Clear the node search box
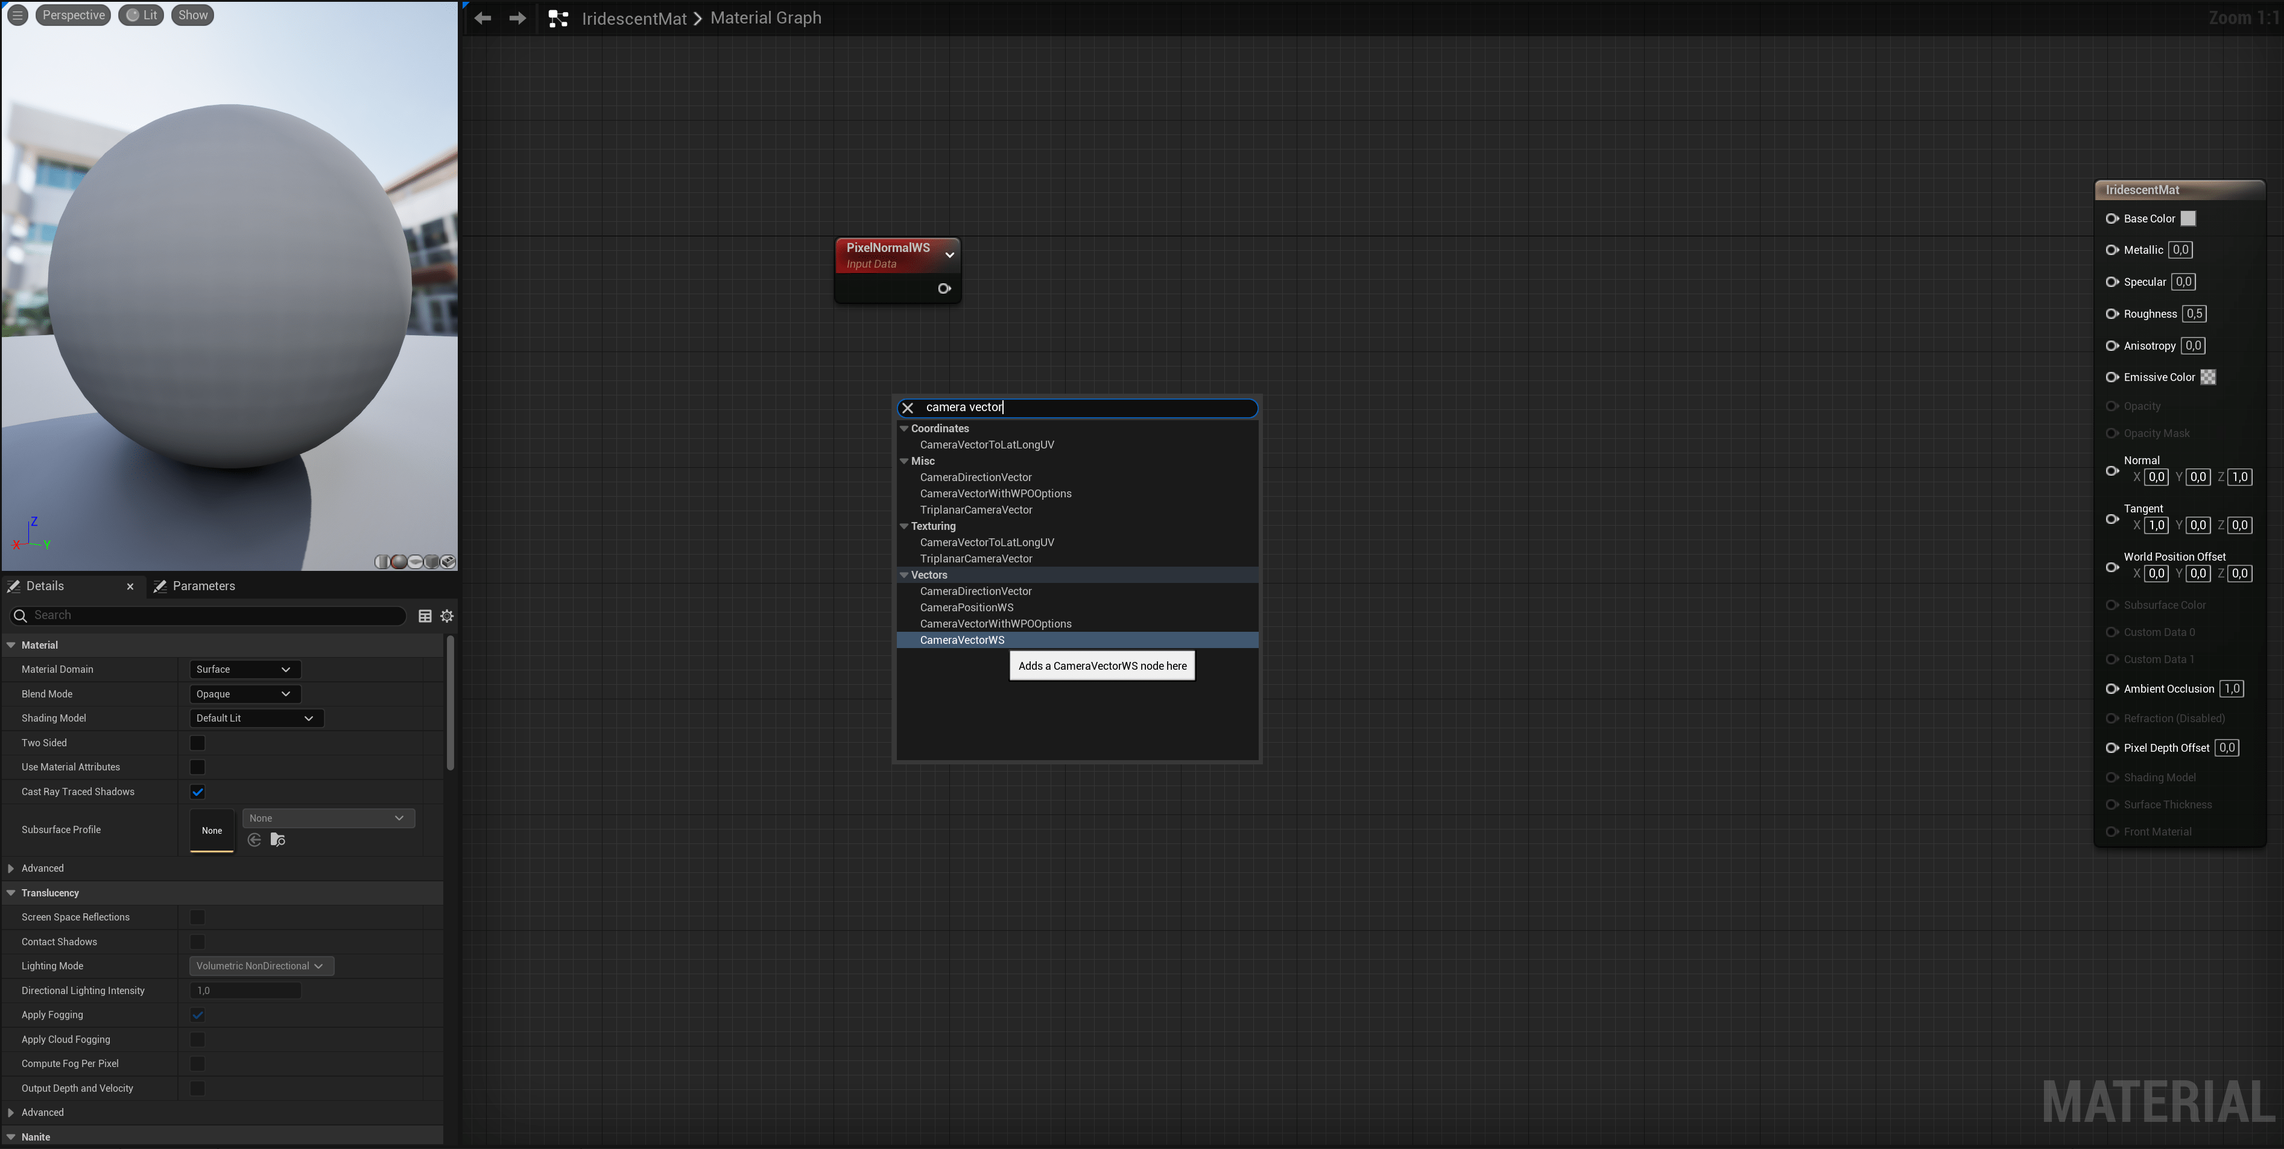2284x1149 pixels. coord(907,408)
